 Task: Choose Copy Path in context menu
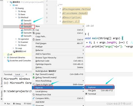(x=58, y=36)
